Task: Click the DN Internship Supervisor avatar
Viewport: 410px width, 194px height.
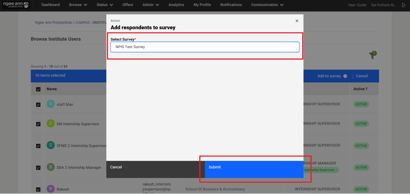Action: click(50, 124)
